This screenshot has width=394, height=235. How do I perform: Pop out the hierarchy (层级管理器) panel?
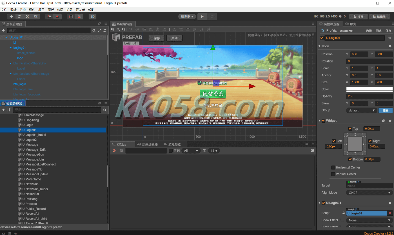pos(99,24)
